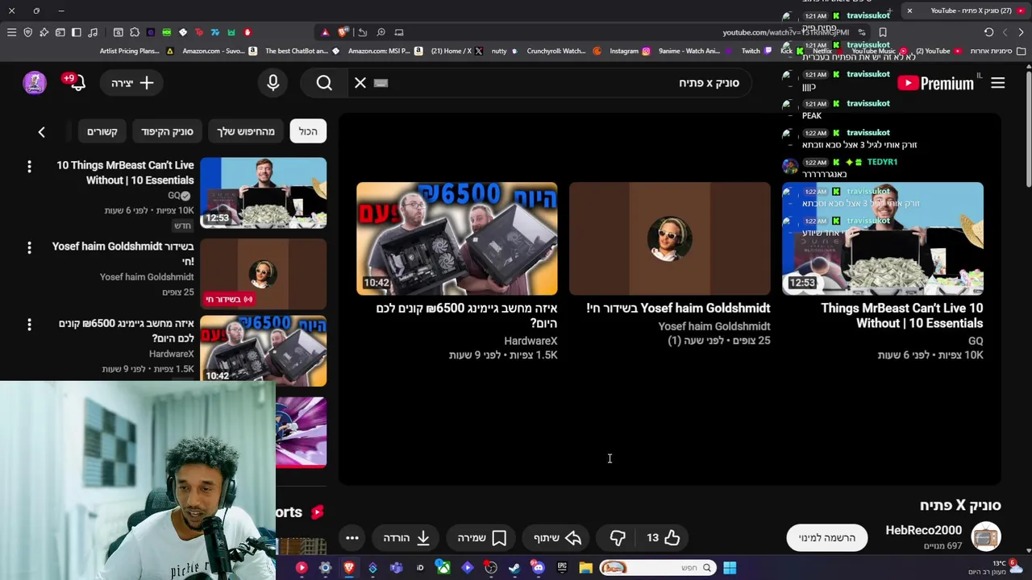
Task: Toggle the browser sidebar panel icon
Action: click(76, 32)
